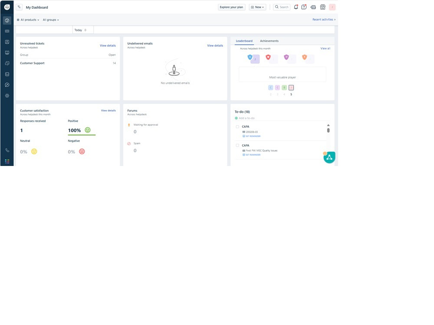The width and height of the screenshot is (434, 325).
Task: Click the Spam label in Forums
Action: 137,143
